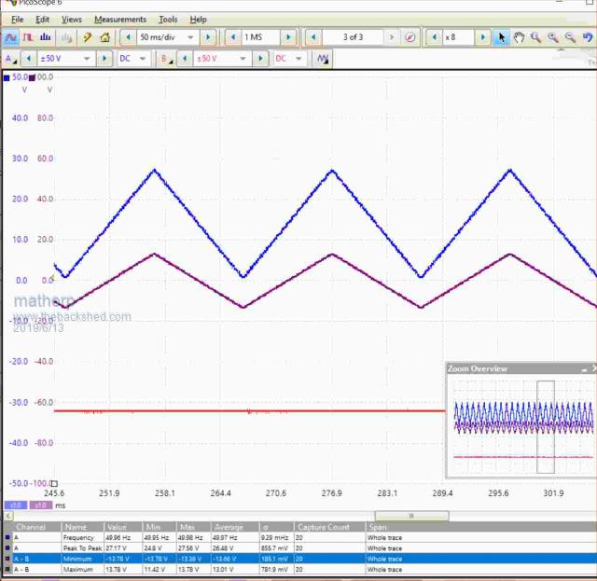Choose the first magnifier zoom tool
This screenshot has width=597, height=581.
tap(536, 37)
